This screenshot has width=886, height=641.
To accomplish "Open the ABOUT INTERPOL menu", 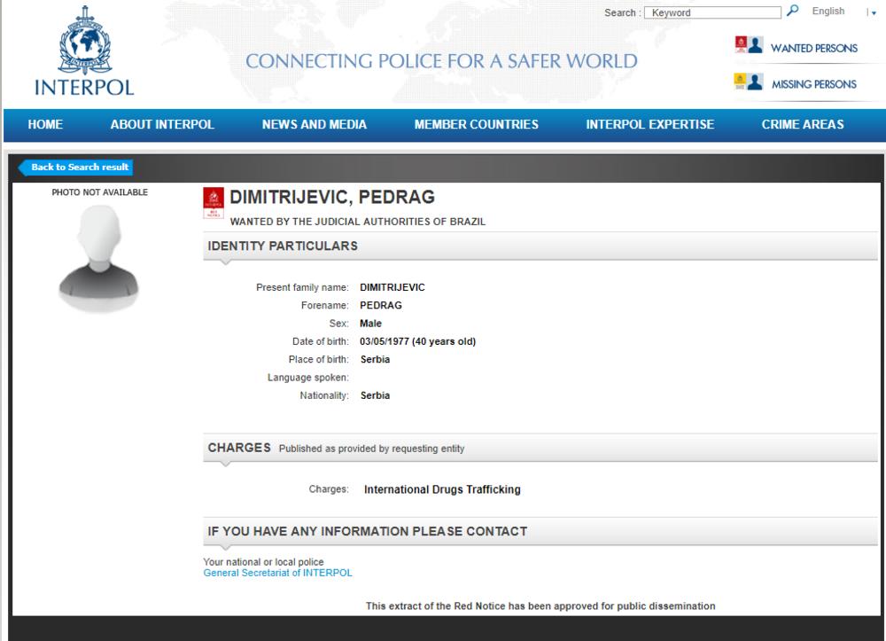I will pyautogui.click(x=162, y=125).
